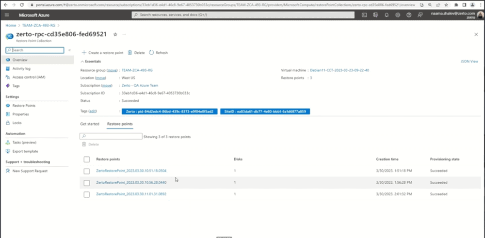
Task: Open Azure Cloud Shell from the header
Action: 364,15
